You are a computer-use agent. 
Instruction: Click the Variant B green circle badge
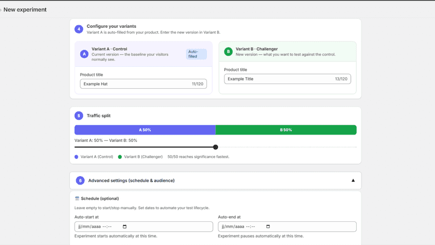(229, 52)
